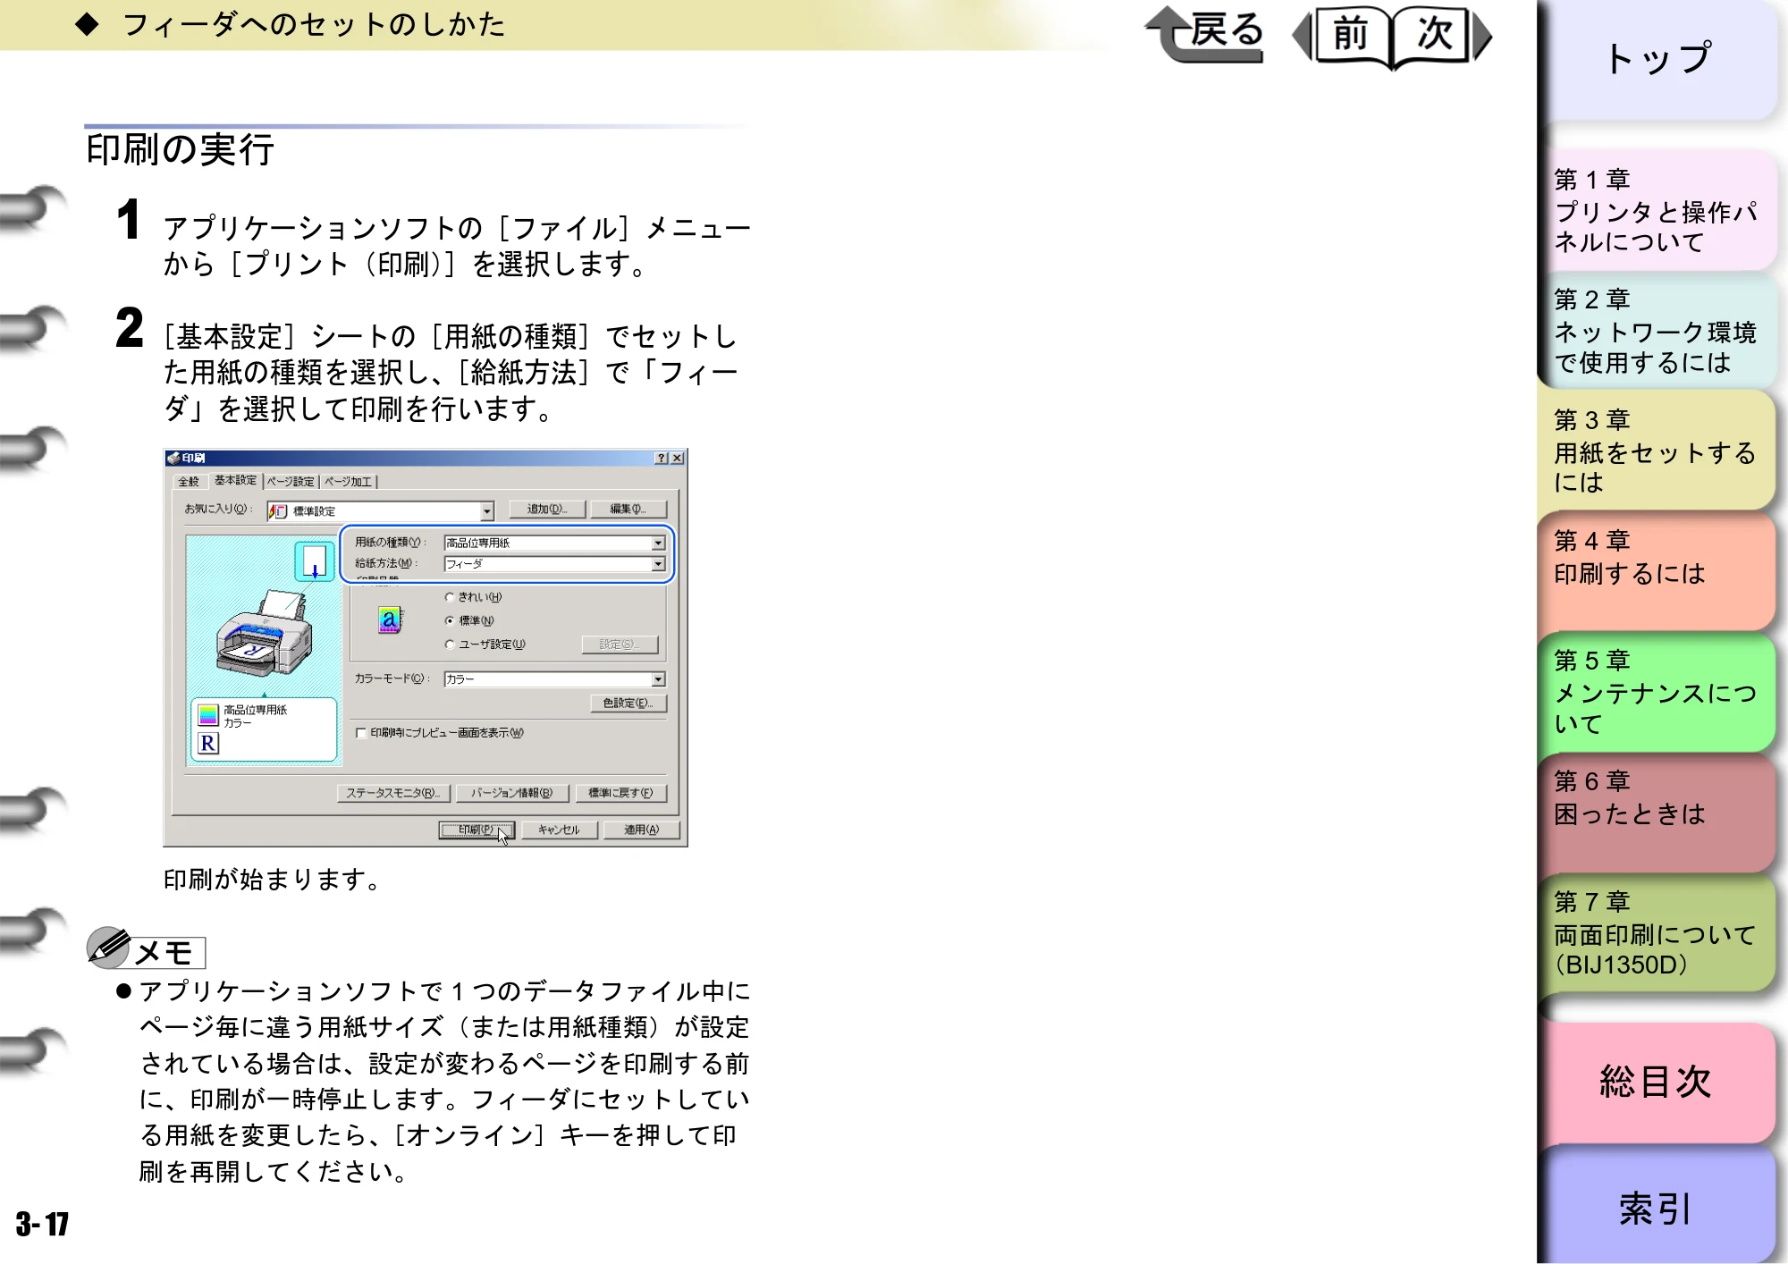Open 色設定 color settings button

(x=628, y=704)
